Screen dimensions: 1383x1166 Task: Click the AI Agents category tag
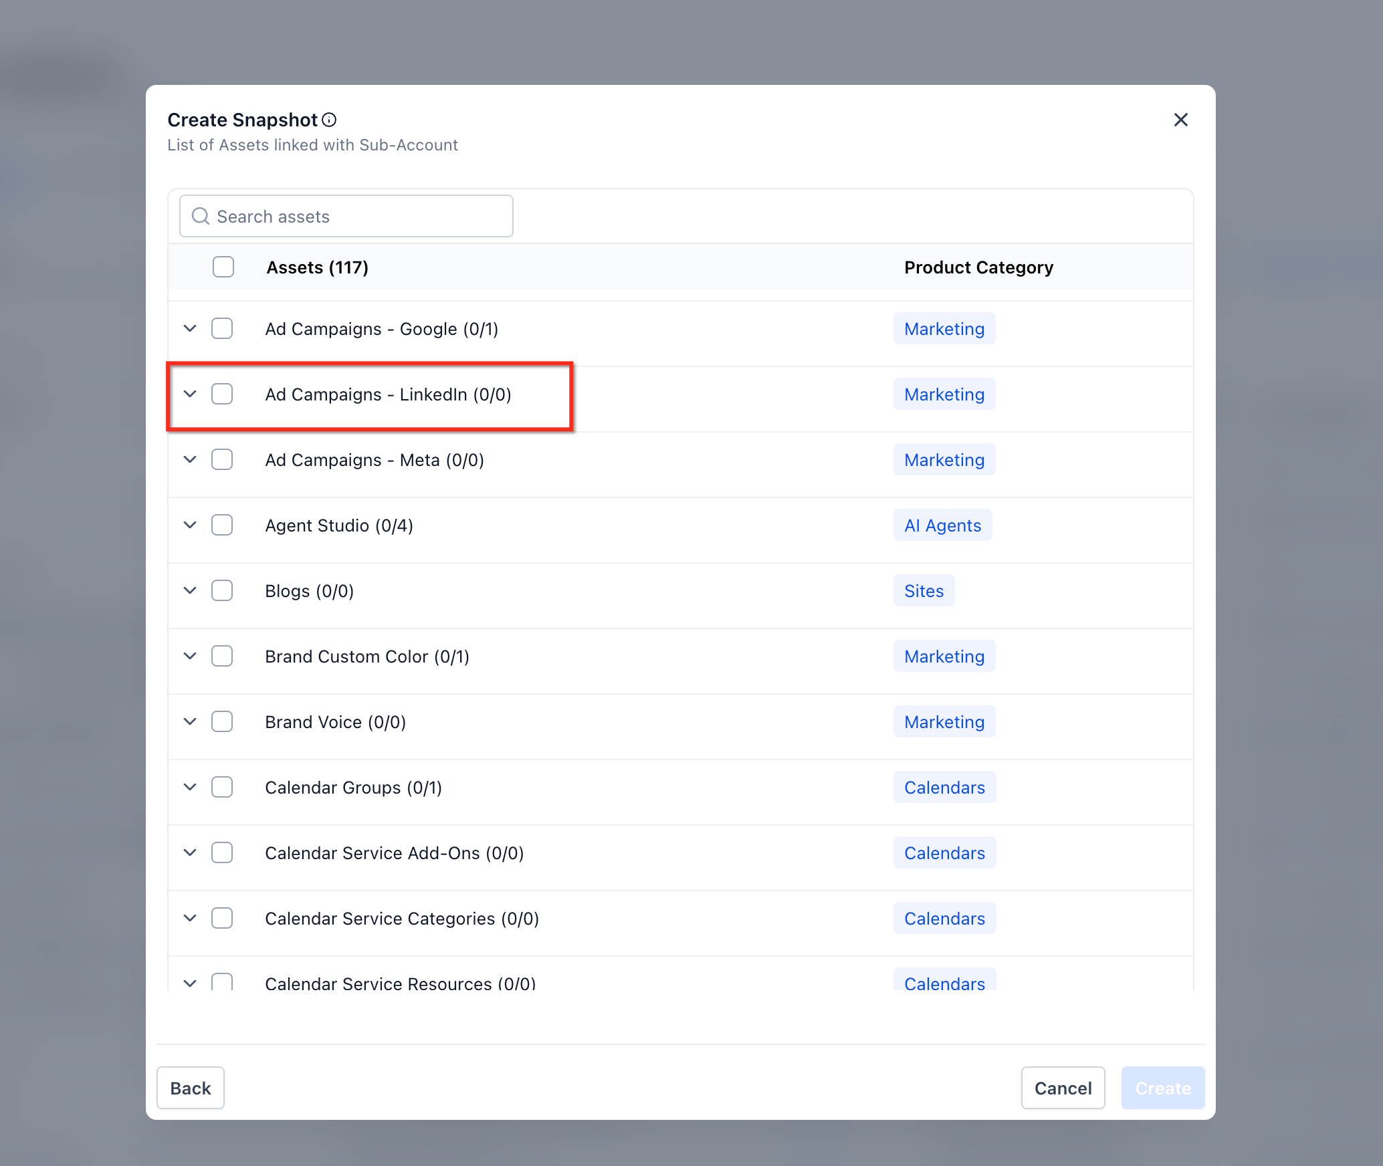pos(942,525)
